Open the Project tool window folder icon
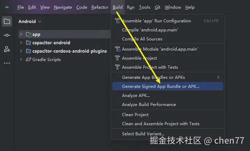Image resolution: width=250 pixels, height=151 pixels. point(7,21)
